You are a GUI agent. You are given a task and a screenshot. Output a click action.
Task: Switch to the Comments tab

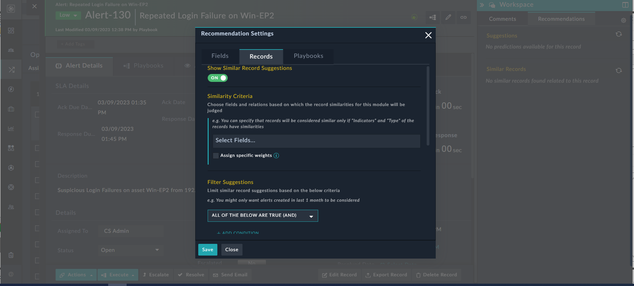[x=502, y=19]
